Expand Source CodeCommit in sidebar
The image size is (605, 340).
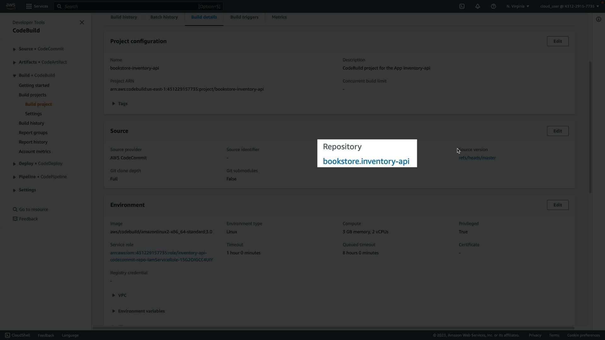click(14, 49)
